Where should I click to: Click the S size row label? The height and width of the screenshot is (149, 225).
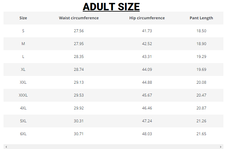pos(23,31)
